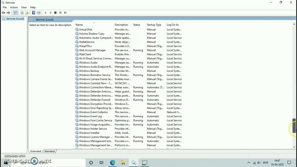
Task: Click gear icon beside Windows License Manager
Action: pos(77,137)
